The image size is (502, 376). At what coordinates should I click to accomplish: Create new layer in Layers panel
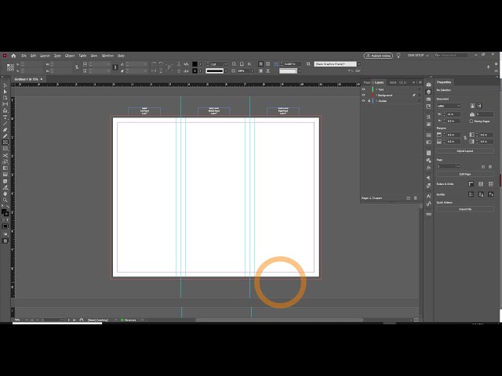coord(408,198)
